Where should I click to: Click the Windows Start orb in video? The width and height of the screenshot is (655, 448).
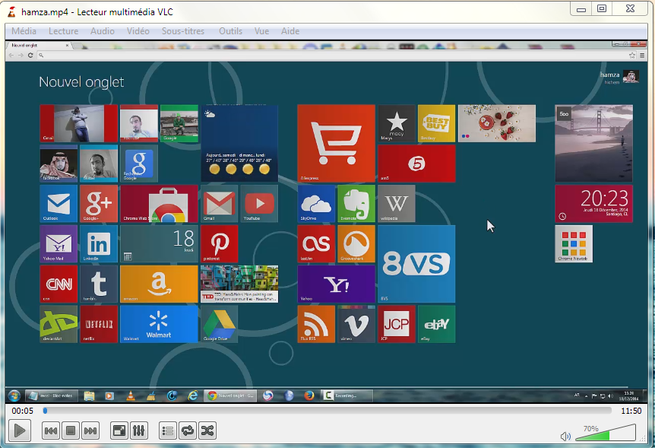click(14, 396)
